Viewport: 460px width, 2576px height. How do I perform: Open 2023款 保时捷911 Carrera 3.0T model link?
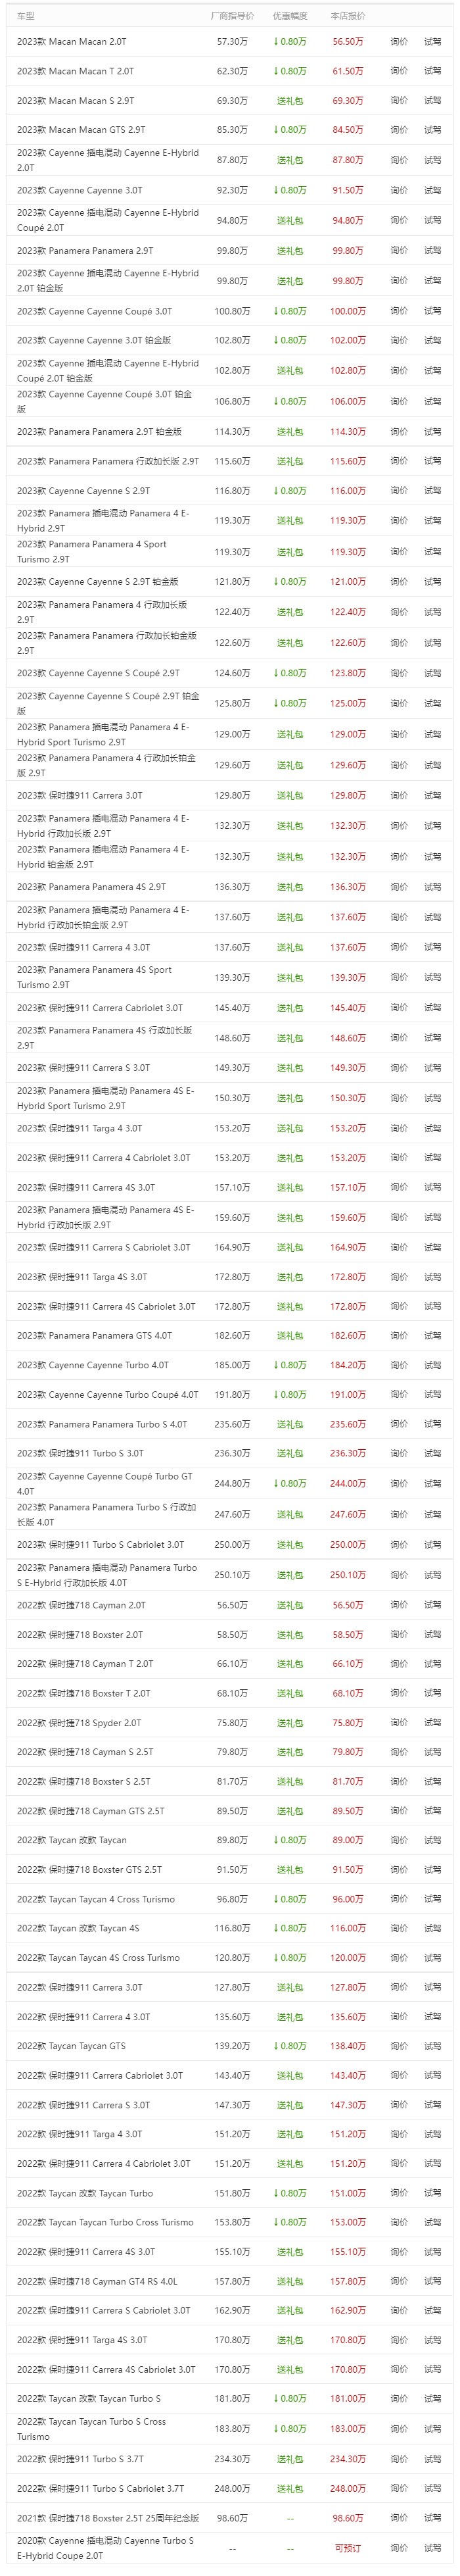79,796
